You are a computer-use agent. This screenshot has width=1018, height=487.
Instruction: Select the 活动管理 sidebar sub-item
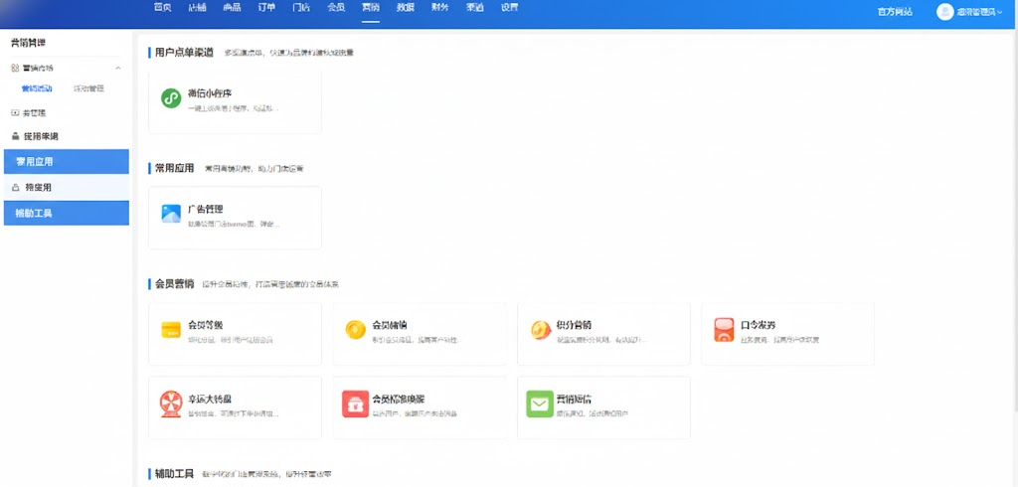tap(88, 89)
